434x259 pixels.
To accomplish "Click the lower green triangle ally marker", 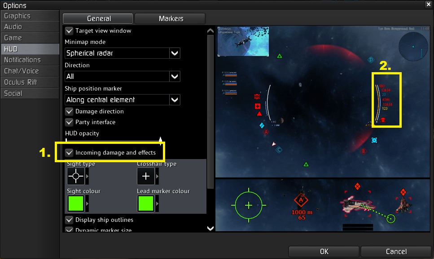I will [x=306, y=164].
